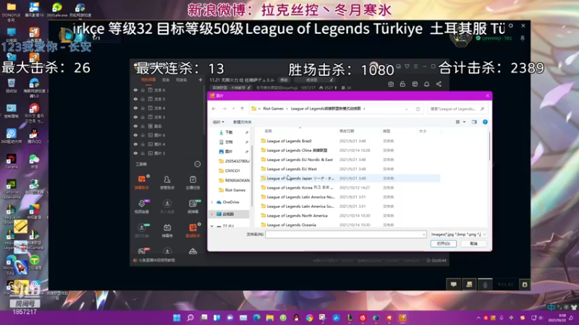Toggle the lock on the 图片 3 layer
579x325 pixels.
[143, 153]
